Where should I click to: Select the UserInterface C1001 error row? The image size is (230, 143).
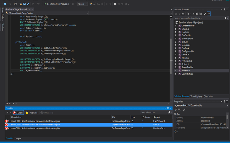pos(89,128)
